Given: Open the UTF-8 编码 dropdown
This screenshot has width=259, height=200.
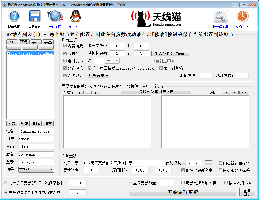Looking at the screenshot, I should (x=36, y=169).
